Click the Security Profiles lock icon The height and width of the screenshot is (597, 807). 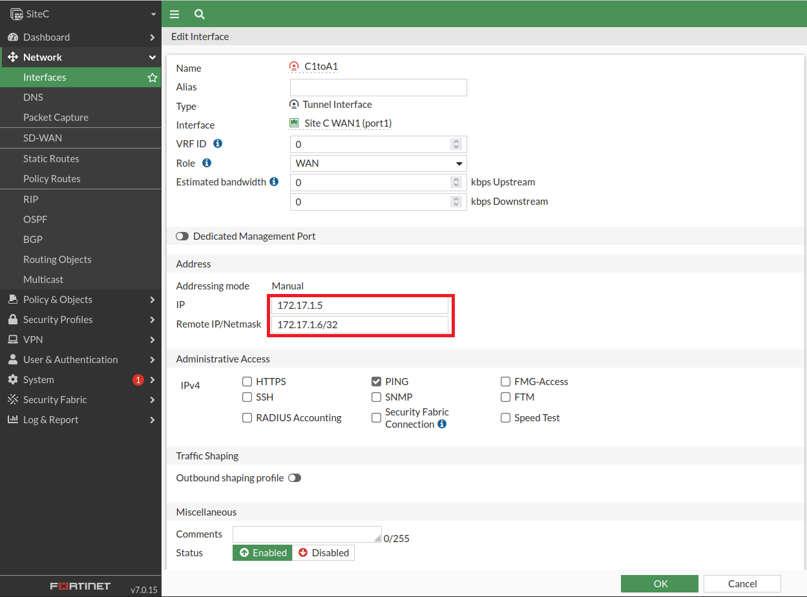click(13, 320)
